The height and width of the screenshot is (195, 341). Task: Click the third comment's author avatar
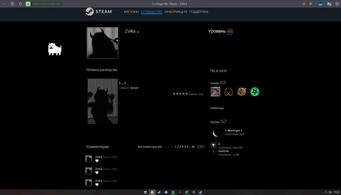(89, 183)
